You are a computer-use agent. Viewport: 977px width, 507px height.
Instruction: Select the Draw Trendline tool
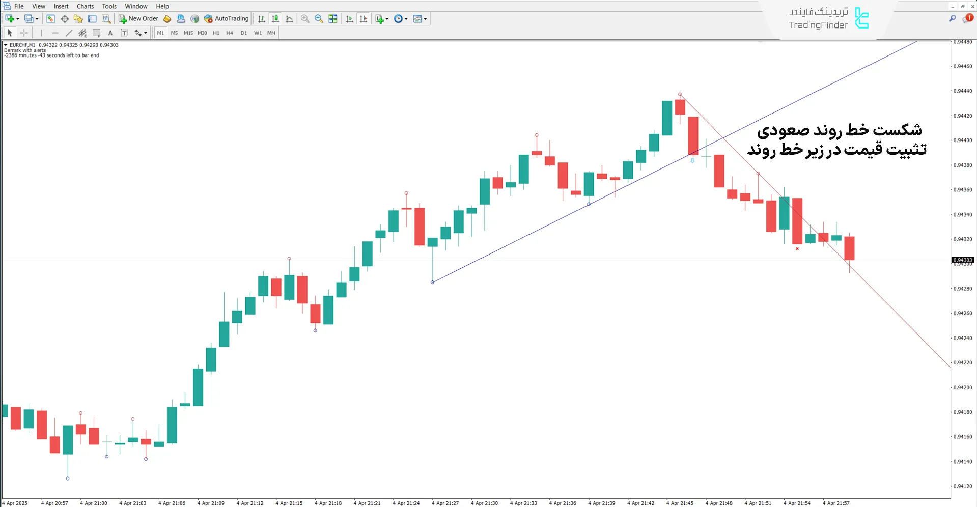pyautogui.click(x=69, y=32)
